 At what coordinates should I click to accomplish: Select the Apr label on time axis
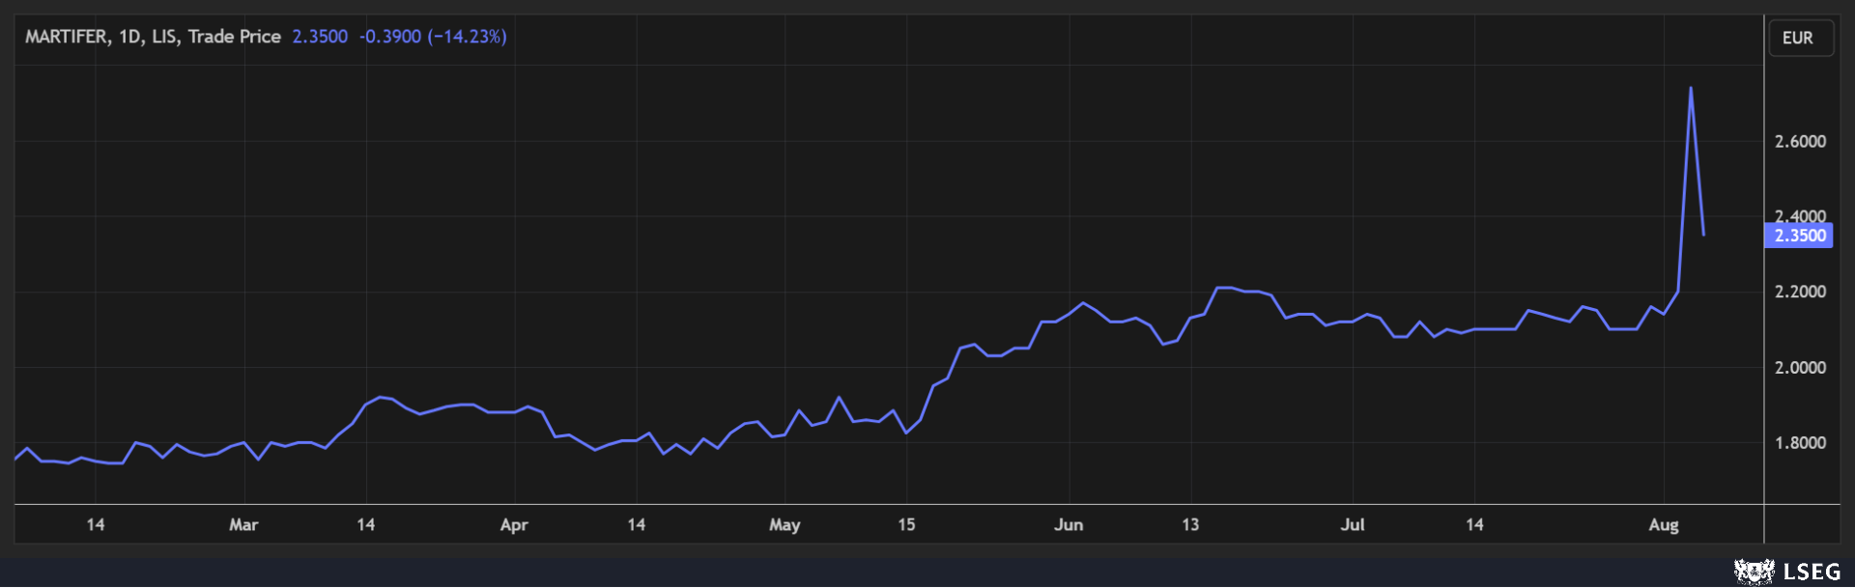(x=514, y=524)
